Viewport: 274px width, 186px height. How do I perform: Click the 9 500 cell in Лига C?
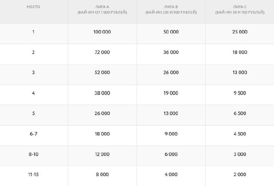pyautogui.click(x=240, y=93)
